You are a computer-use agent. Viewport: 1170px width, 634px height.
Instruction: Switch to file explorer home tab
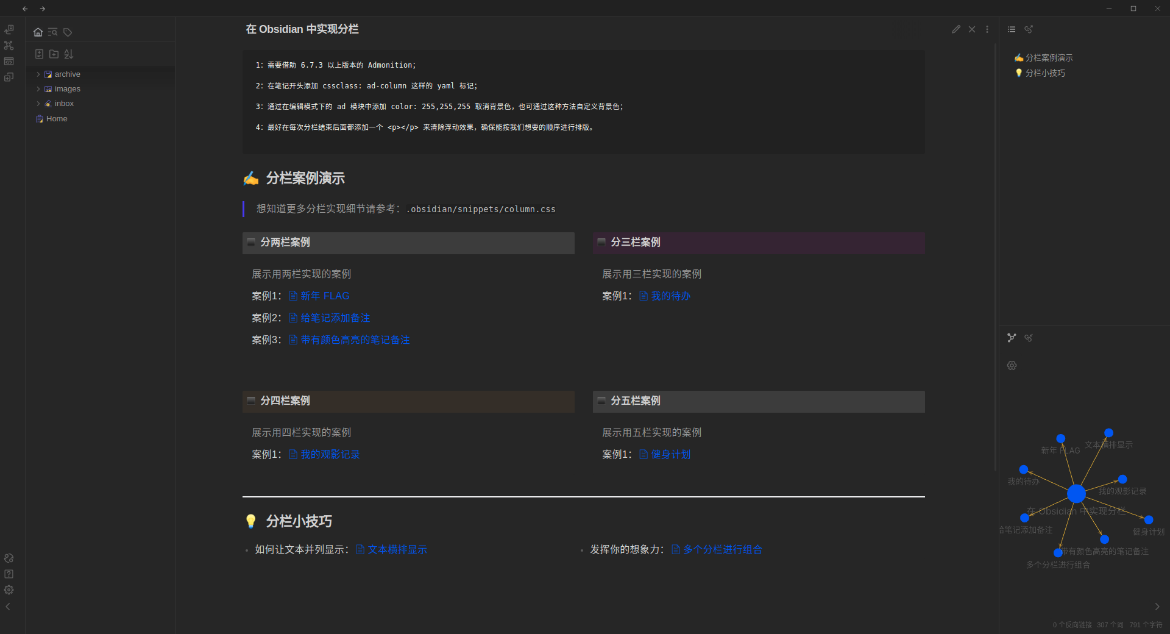pos(38,32)
